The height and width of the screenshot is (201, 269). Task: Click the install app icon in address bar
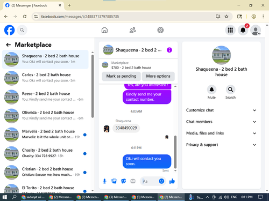click(x=218, y=17)
